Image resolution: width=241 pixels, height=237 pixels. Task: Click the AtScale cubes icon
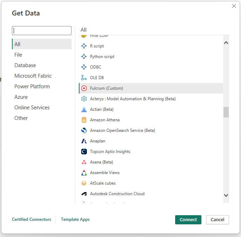[84, 183]
